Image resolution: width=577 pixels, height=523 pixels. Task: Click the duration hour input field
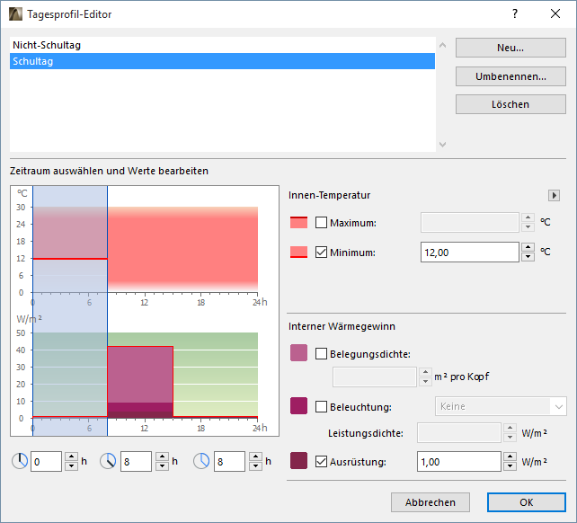tap(229, 462)
